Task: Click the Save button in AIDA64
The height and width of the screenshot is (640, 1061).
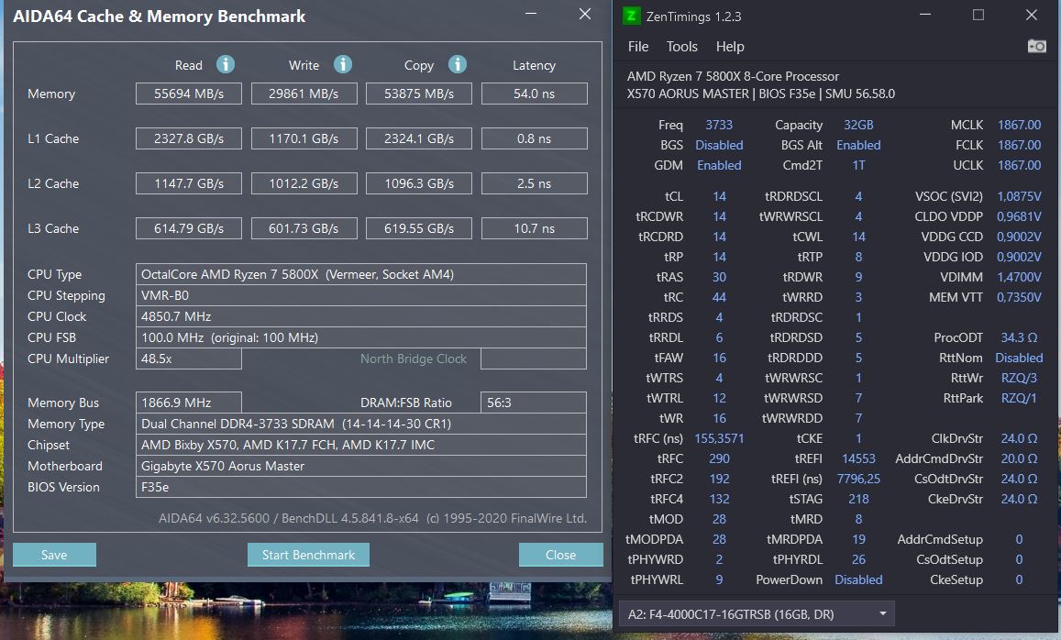Action: point(54,555)
